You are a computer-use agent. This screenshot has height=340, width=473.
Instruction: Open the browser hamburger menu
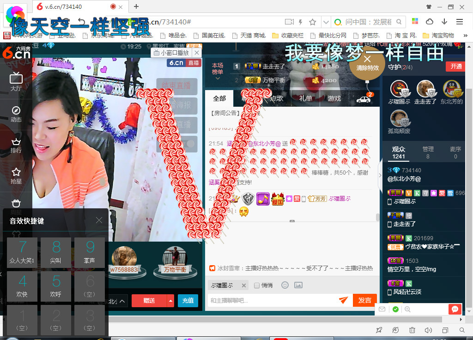[x=460, y=22]
